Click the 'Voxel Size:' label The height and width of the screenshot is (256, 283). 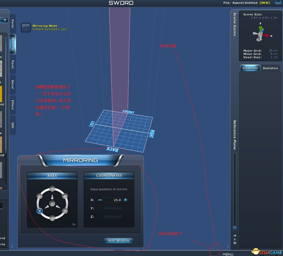252,57
